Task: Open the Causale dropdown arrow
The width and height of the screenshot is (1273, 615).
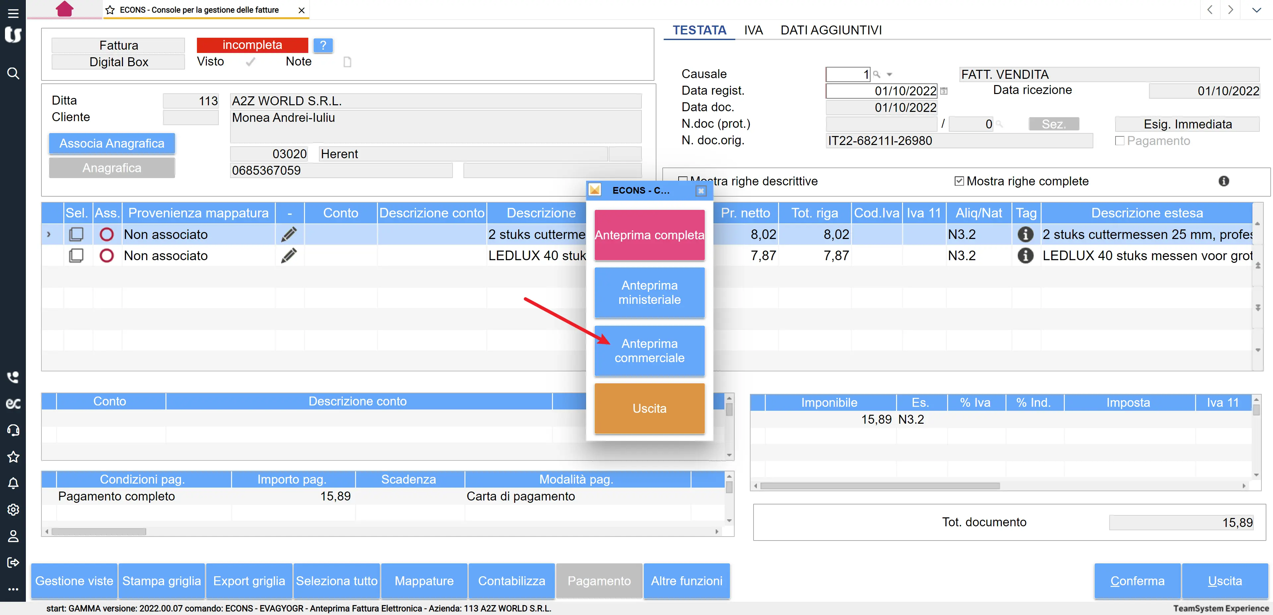Action: 889,74
